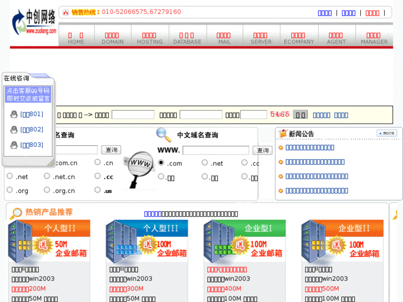Open the AGENT navigation tab

(336, 38)
